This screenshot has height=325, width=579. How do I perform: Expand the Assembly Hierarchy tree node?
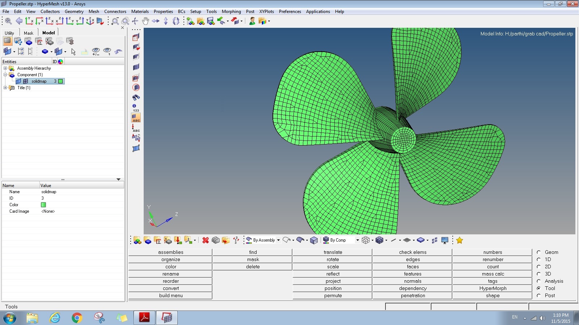tap(5, 68)
